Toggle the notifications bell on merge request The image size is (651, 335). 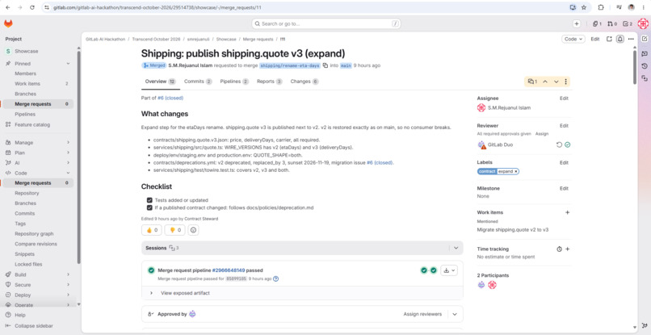point(619,39)
